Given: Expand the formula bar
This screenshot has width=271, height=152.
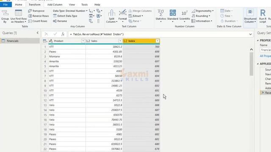Looking at the screenshot, I should coord(250,34).
